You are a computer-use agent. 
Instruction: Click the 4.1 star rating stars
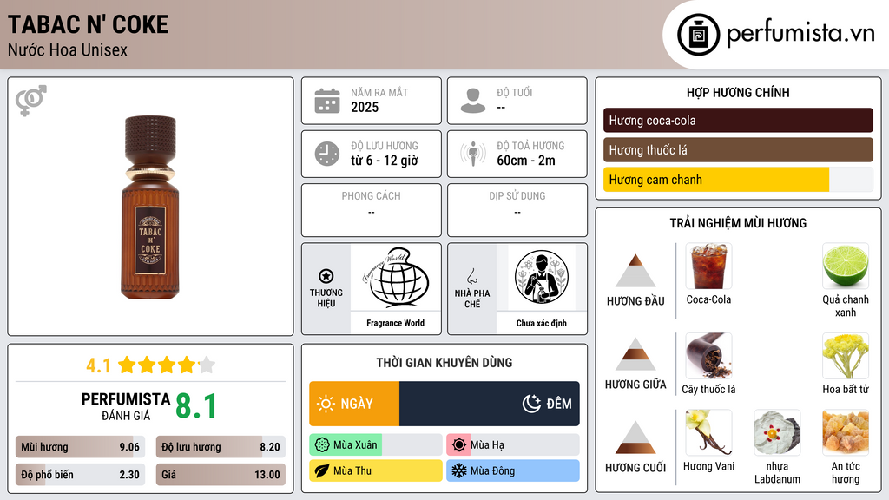[167, 365]
